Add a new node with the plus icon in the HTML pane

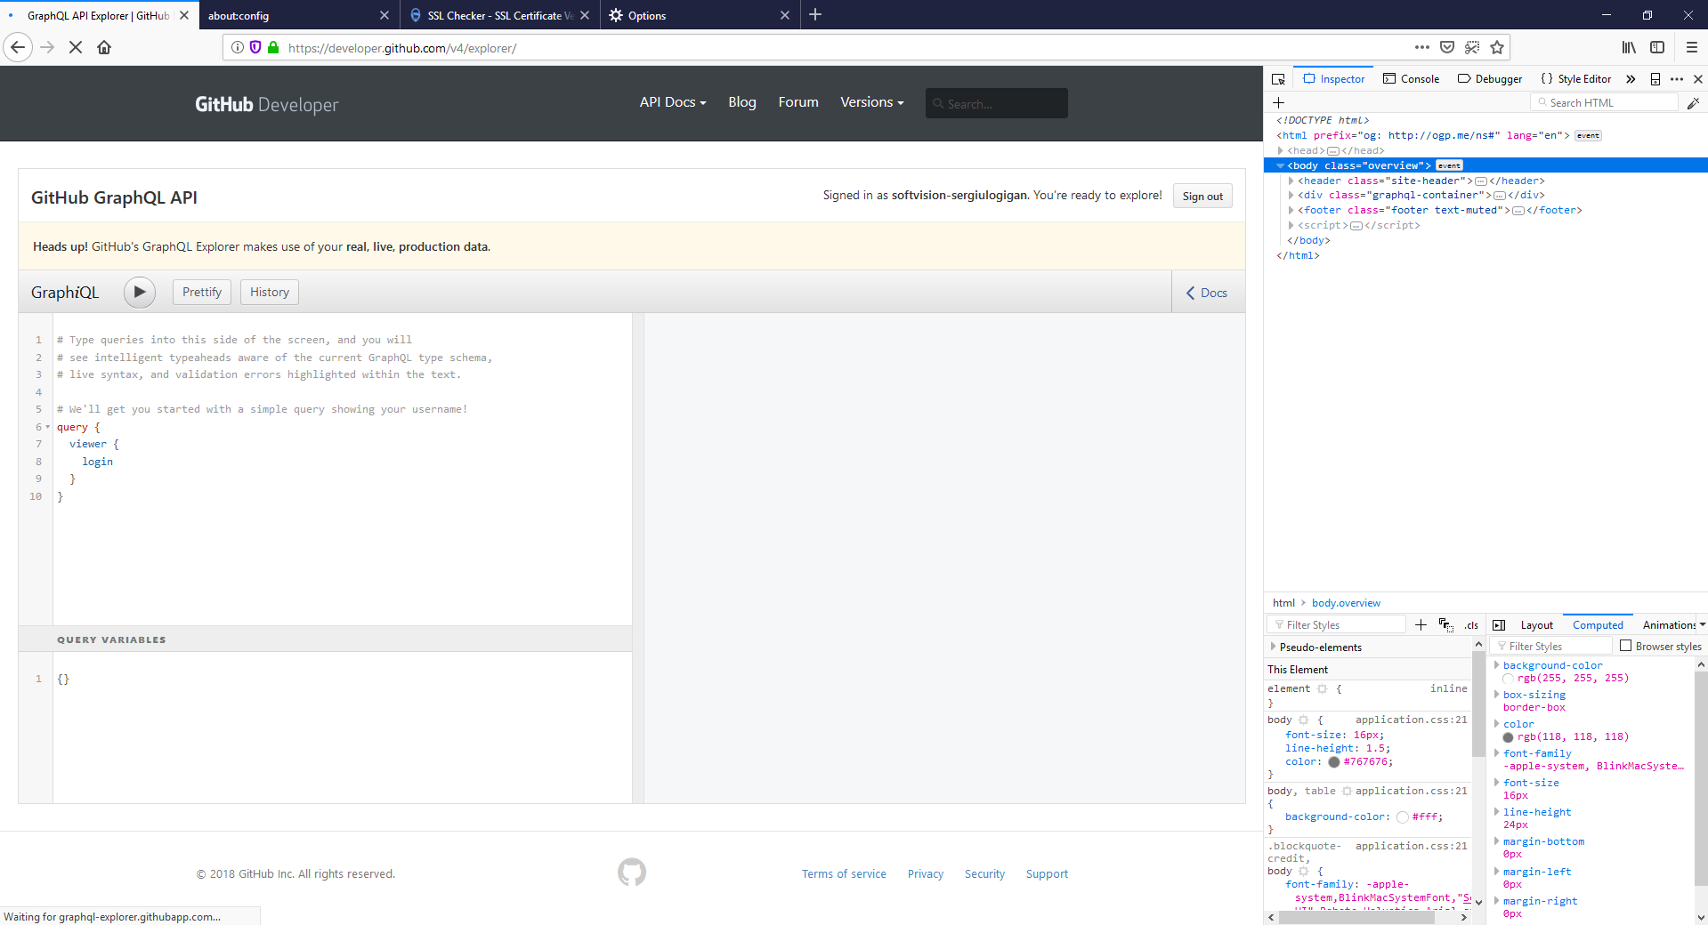click(1278, 103)
